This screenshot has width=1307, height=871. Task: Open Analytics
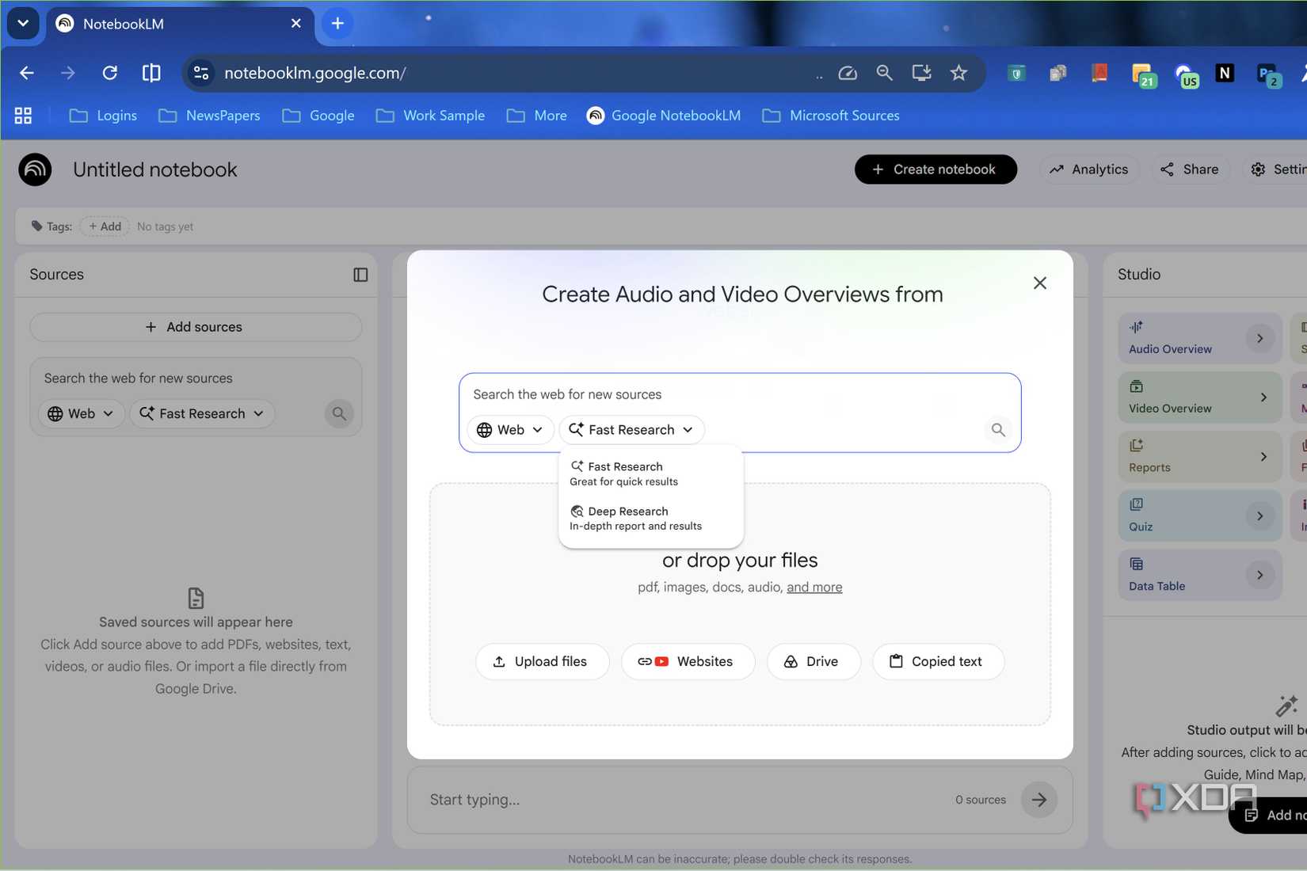(1088, 169)
